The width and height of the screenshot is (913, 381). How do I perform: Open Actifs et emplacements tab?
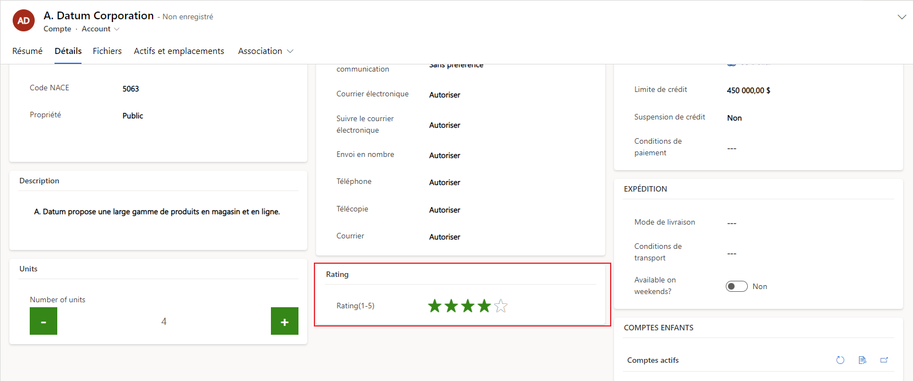[179, 51]
